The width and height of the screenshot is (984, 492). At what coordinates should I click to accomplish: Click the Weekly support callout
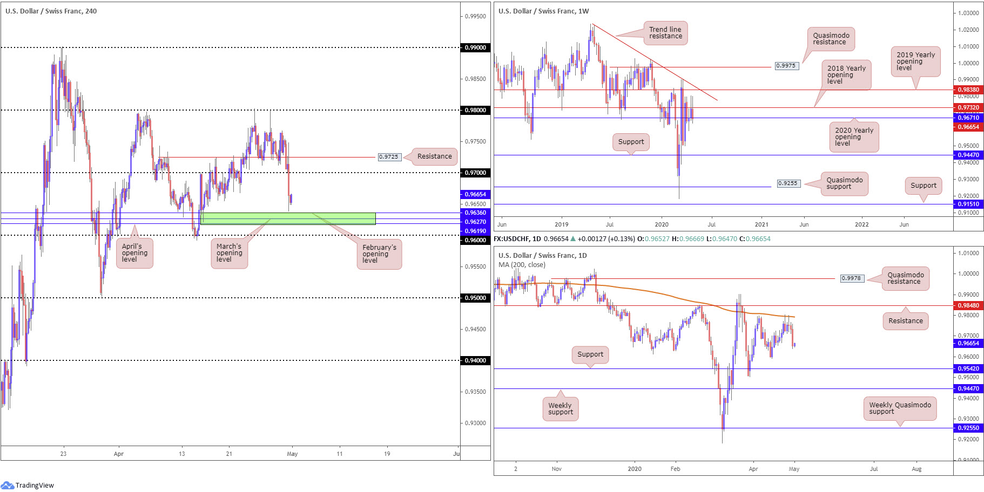coord(560,409)
